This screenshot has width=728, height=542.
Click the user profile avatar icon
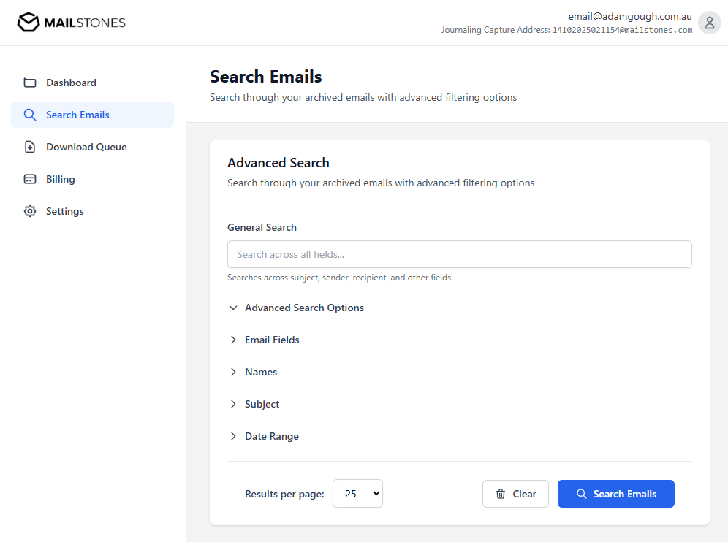[x=709, y=22]
